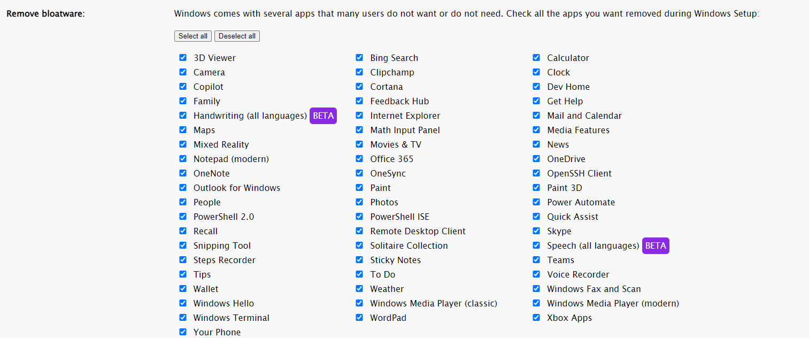Uncheck the Windows Terminal checkbox
The width and height of the screenshot is (809, 338).
pos(183,318)
